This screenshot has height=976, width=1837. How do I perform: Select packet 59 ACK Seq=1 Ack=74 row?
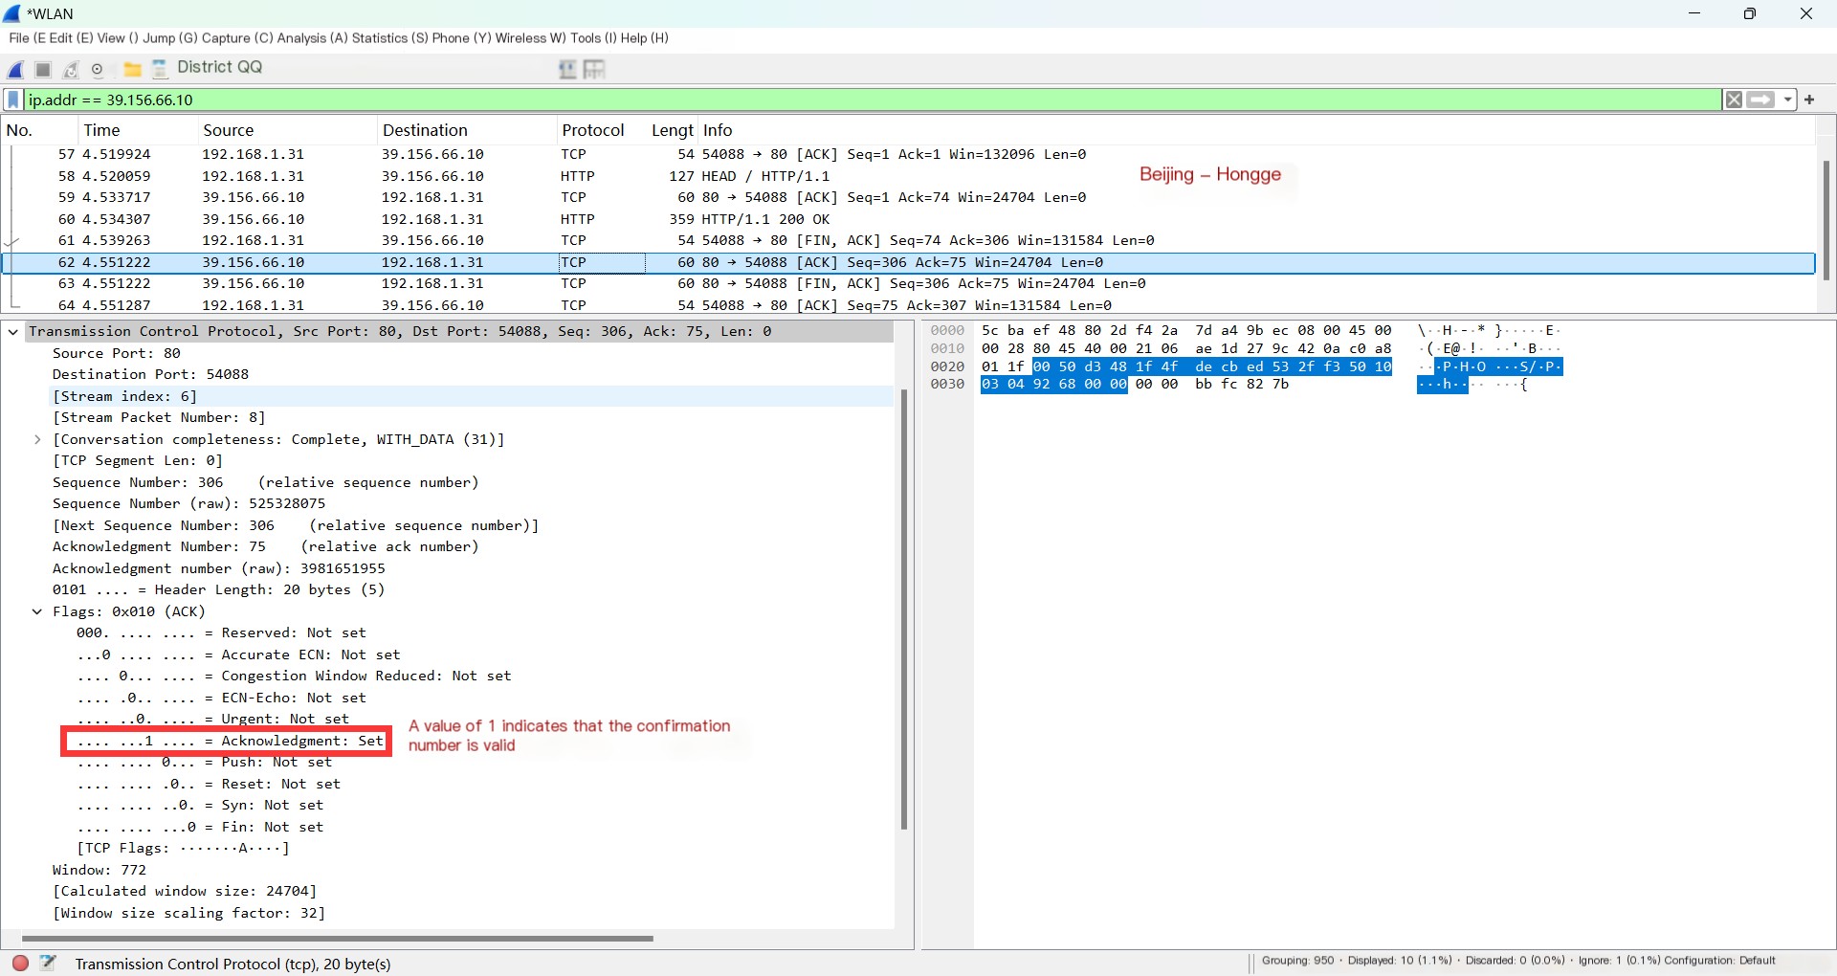909,198
